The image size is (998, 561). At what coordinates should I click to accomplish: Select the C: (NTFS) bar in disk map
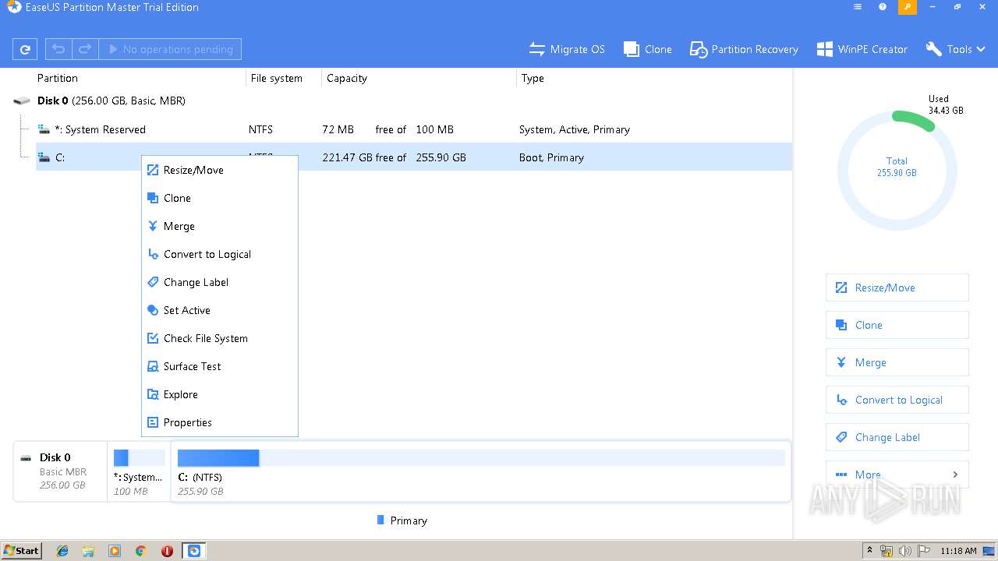pos(480,471)
